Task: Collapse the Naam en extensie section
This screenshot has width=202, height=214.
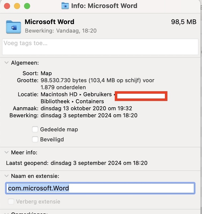Action: click(x=6, y=176)
